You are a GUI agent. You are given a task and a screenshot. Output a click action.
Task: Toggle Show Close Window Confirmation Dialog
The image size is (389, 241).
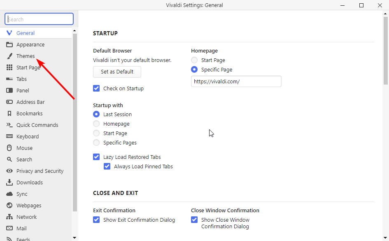pos(194,220)
